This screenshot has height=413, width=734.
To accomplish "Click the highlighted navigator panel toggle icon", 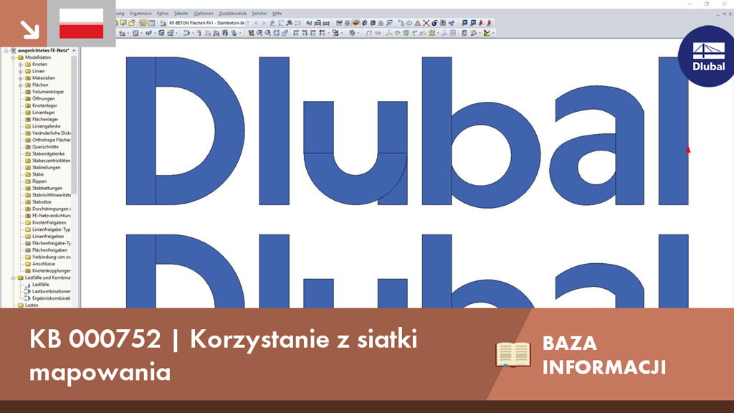I will [x=143, y=23].
